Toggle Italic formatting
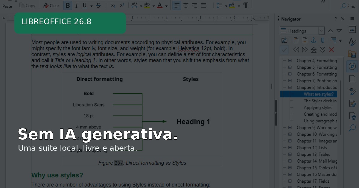This screenshot has height=188, width=359. (x=76, y=5)
